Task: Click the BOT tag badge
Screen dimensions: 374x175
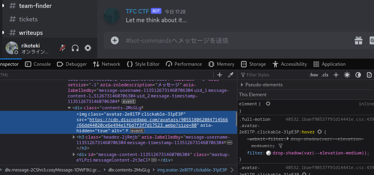Action: click(x=156, y=11)
